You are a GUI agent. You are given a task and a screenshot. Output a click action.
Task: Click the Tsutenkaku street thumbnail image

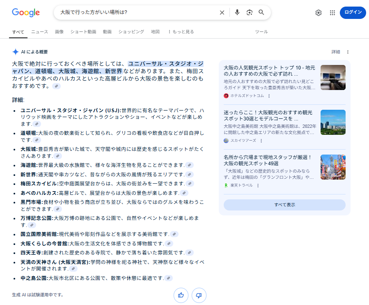point(333,167)
